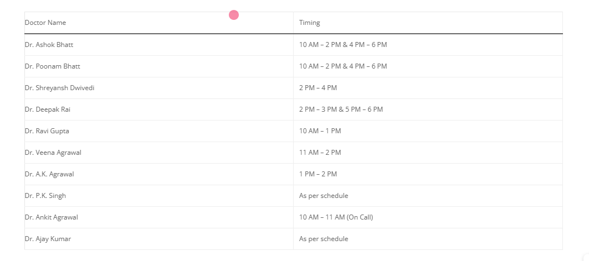Viewport: 589px width, 261px height.
Task: Click the Doctor Name column header
Action: tap(45, 23)
